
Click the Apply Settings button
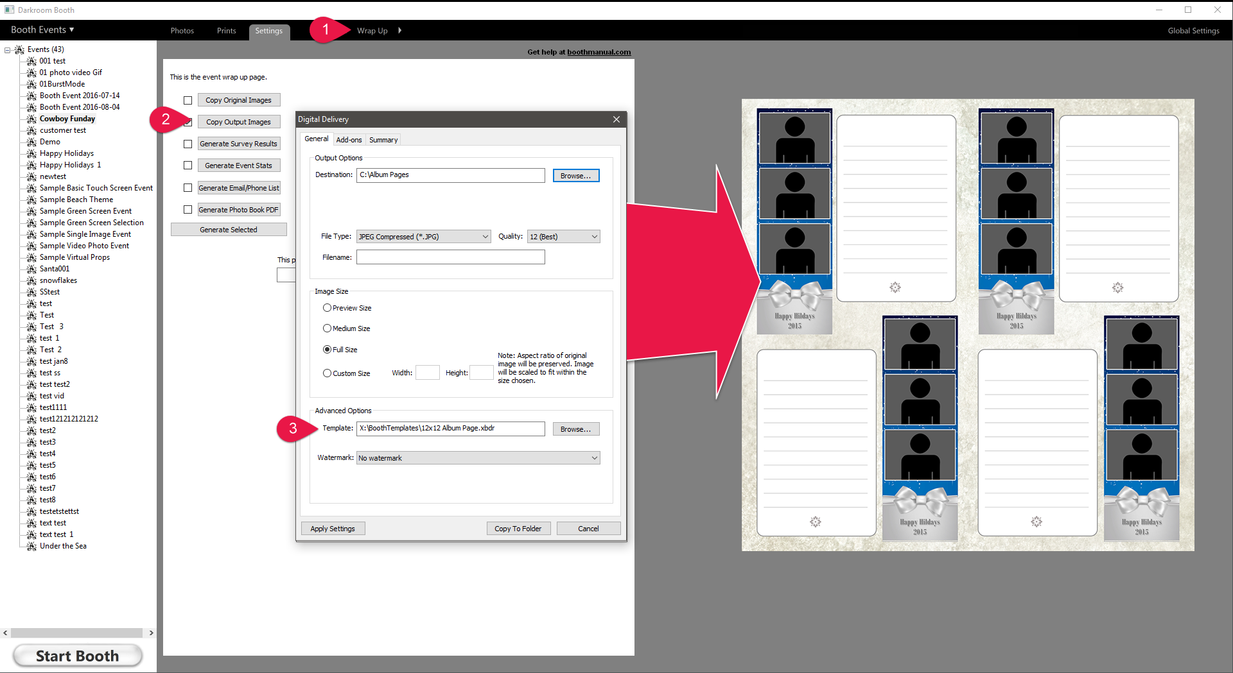(333, 529)
